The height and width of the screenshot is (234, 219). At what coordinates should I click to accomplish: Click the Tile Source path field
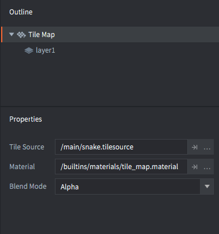point(121,147)
